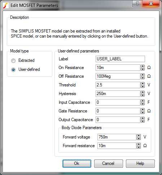The width and height of the screenshot is (162, 175).
Task: Click the Forward resistance input field
Action: [x=117, y=146]
